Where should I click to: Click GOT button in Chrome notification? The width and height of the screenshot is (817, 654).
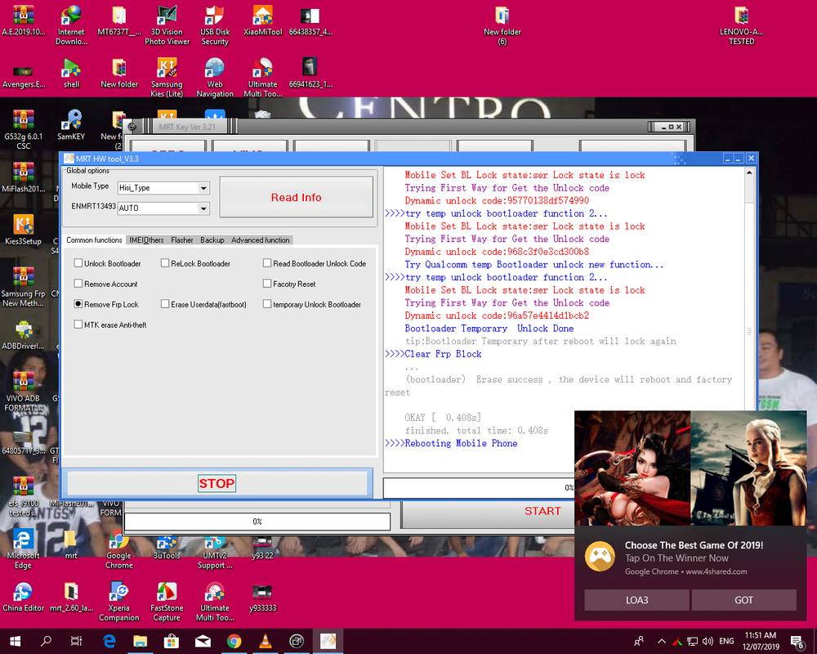pyautogui.click(x=744, y=600)
